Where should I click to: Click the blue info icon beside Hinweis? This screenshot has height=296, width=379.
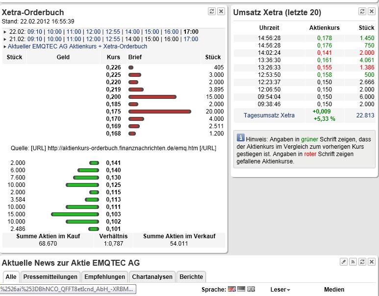[x=241, y=137]
